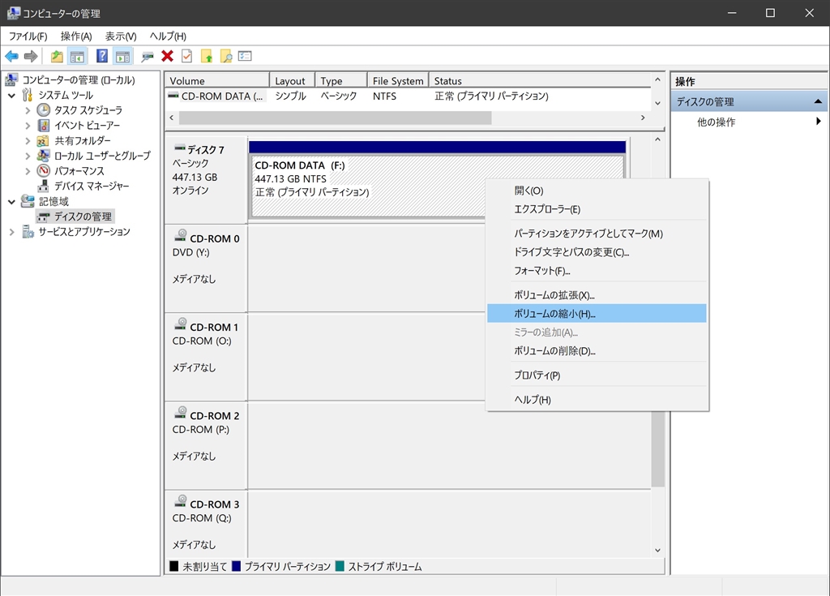
Task: Expand the イベント ビューアー node arrow
Action: tap(28, 126)
